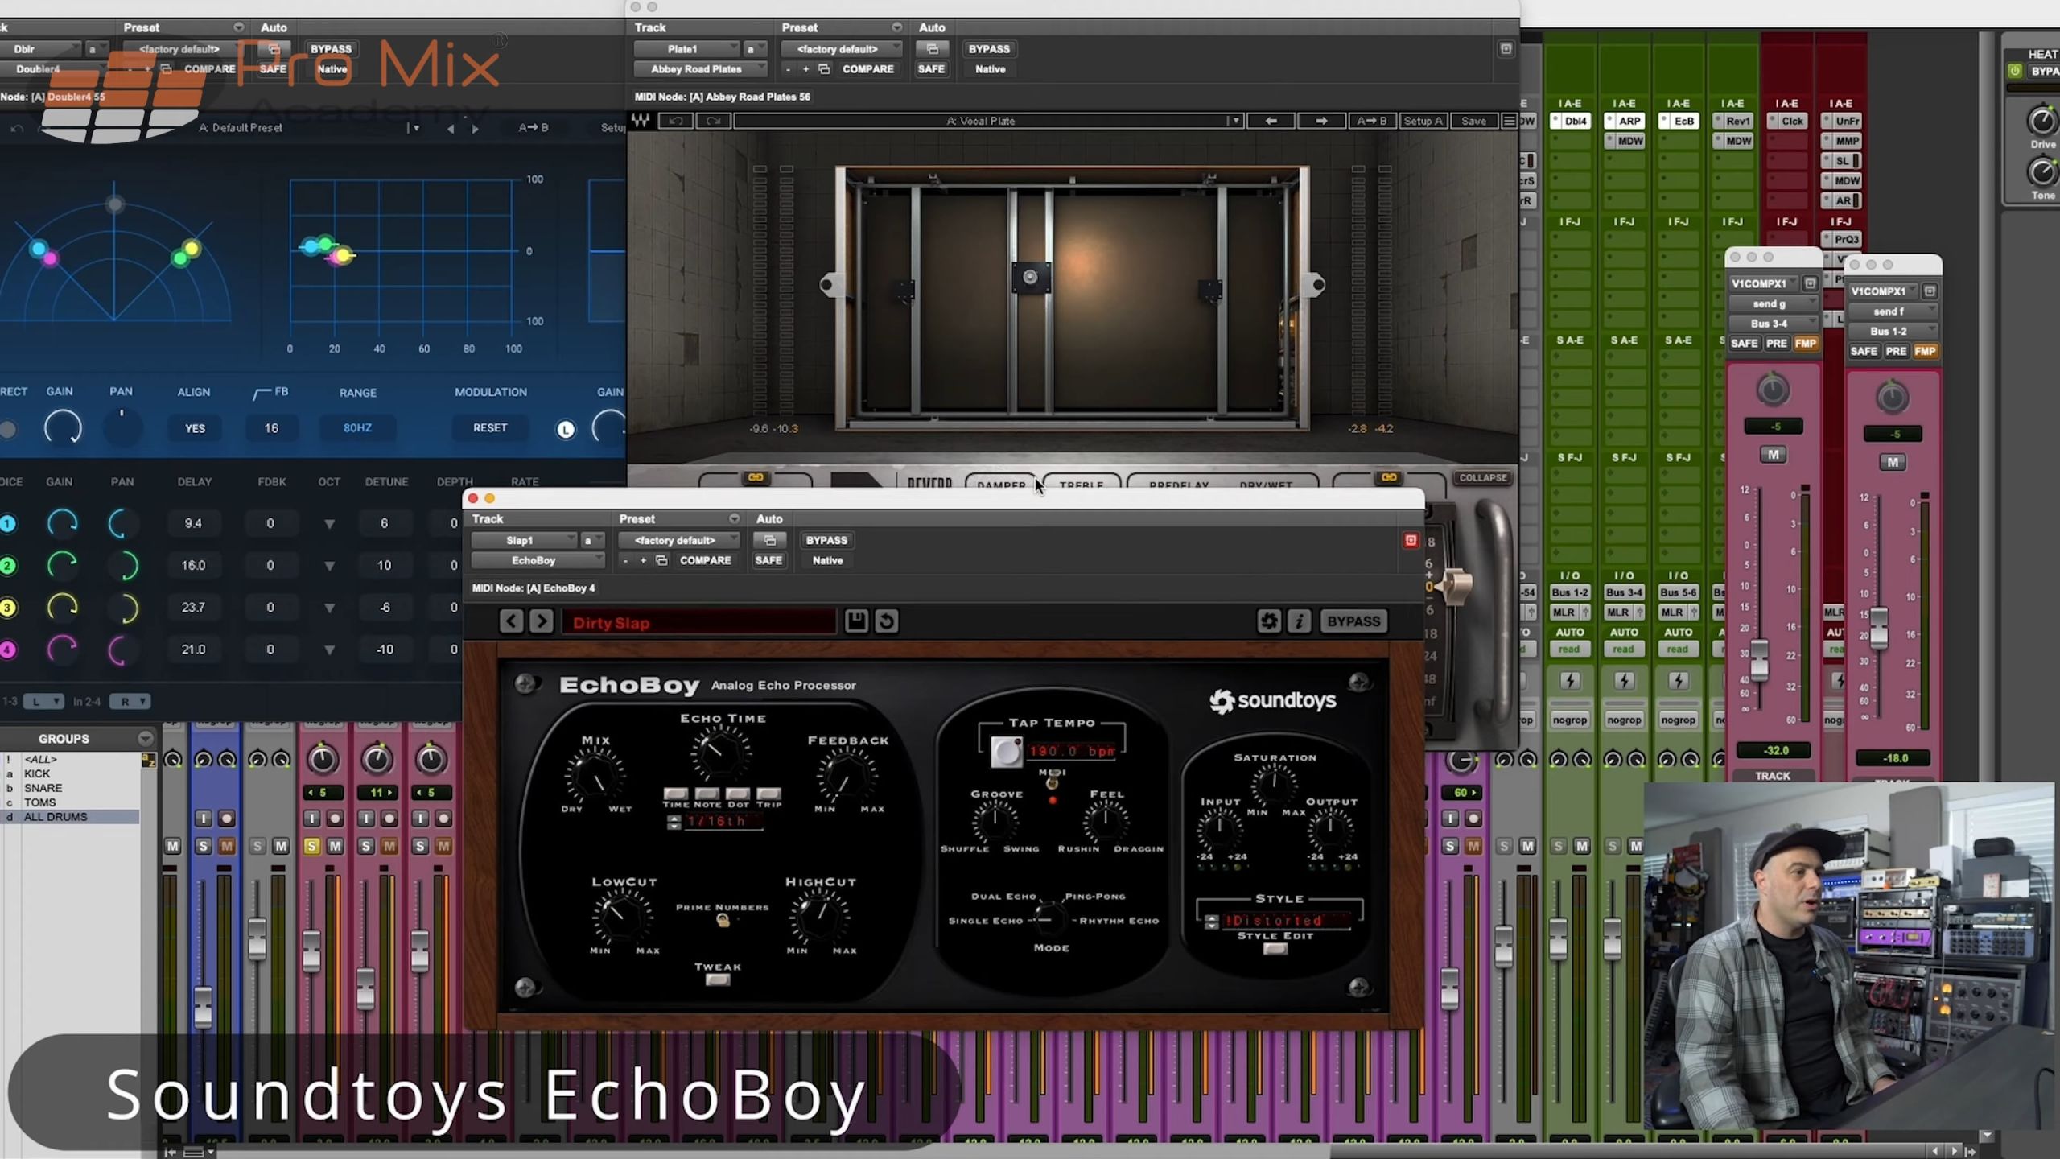Select the KICK group entry
The image size is (2060, 1159).
37,773
